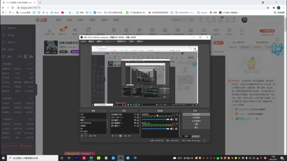This screenshot has height=161, width=287.
Task: Click 工作室模式 studio mode button
Action: pyautogui.click(x=196, y=121)
